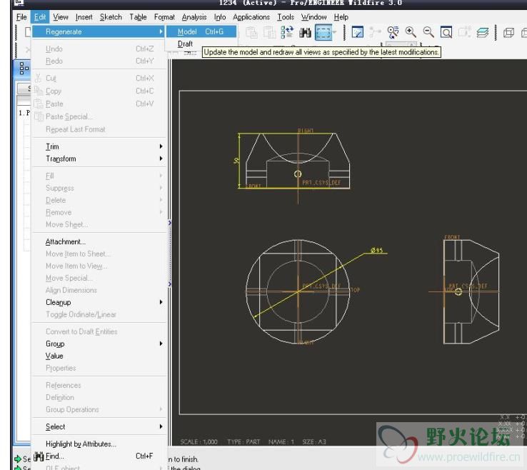The image size is (527, 470).
Task: Click the layers stack toolbar icon
Action: pyautogui.click(x=482, y=33)
